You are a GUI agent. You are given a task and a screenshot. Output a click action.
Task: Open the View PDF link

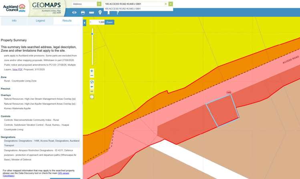[x=17, y=70]
